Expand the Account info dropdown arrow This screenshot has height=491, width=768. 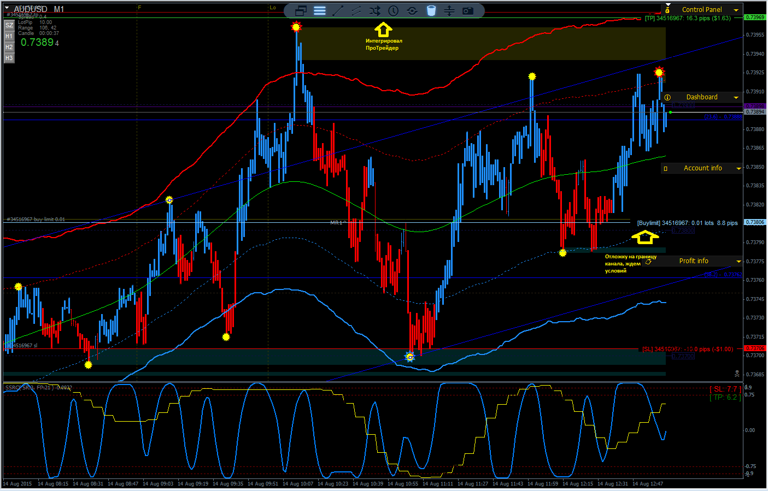coord(738,169)
